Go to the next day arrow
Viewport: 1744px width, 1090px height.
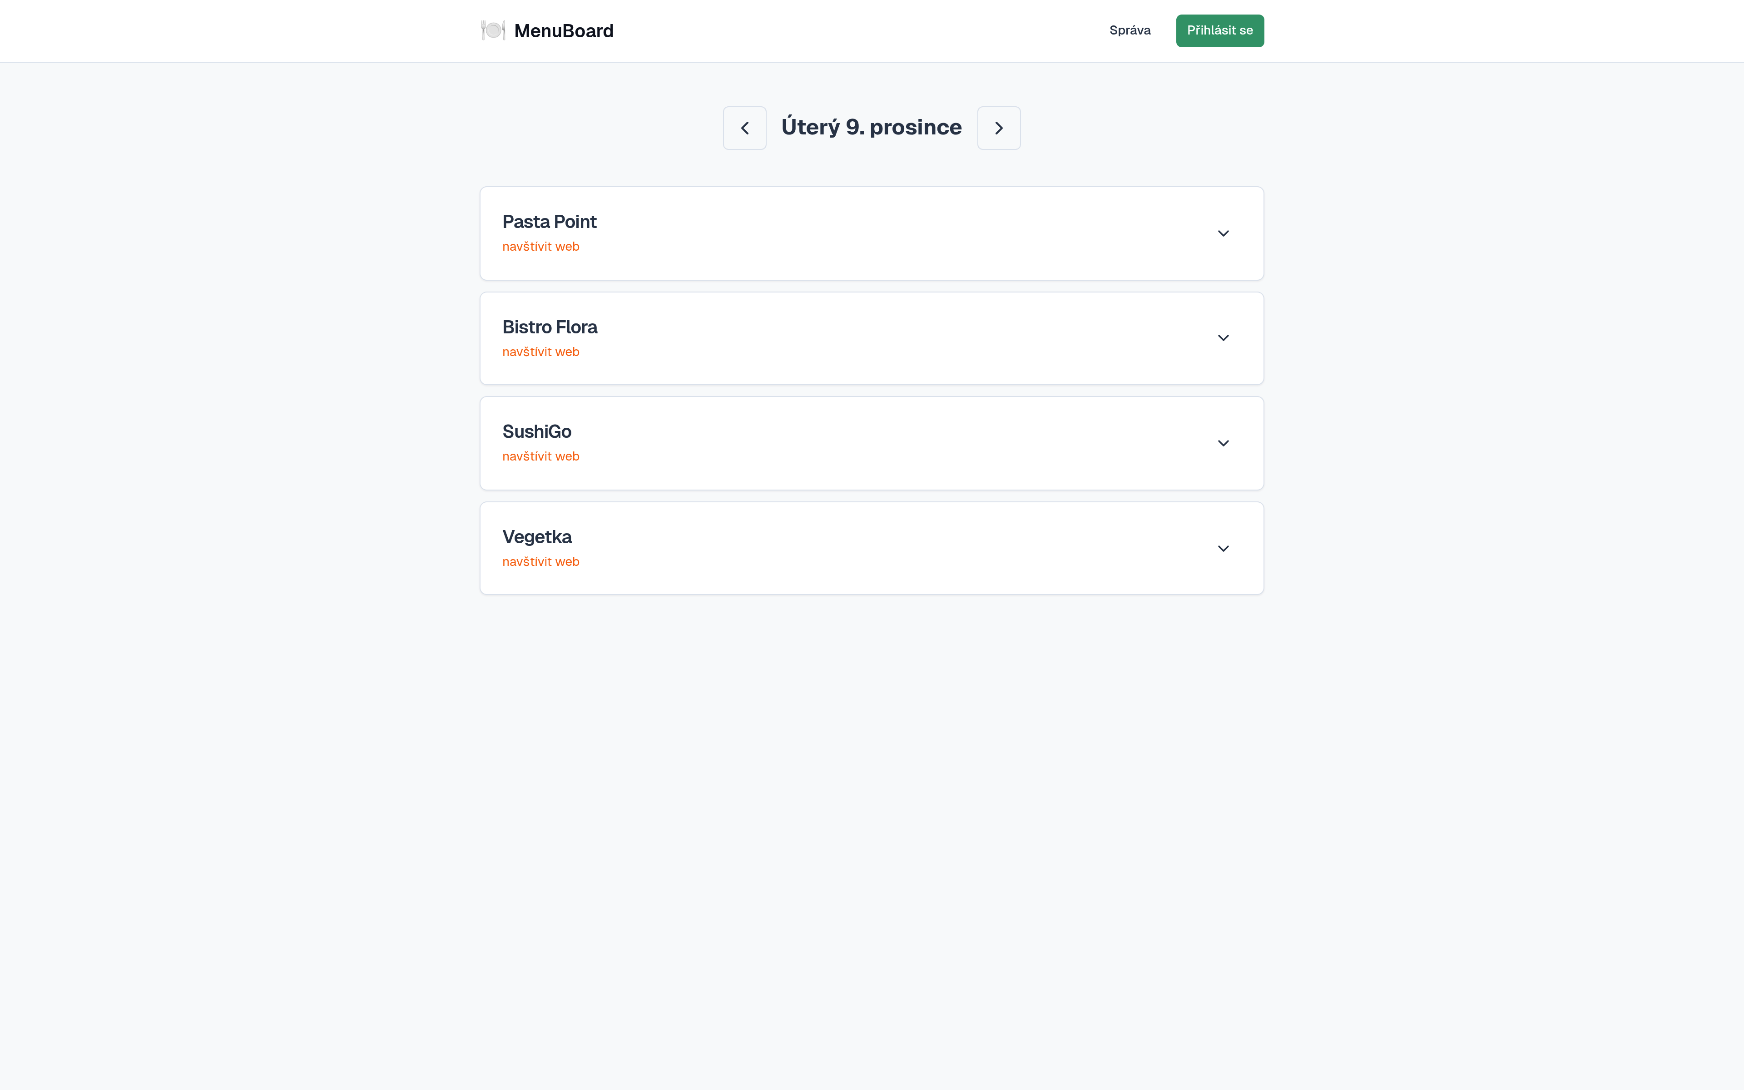pyautogui.click(x=998, y=129)
